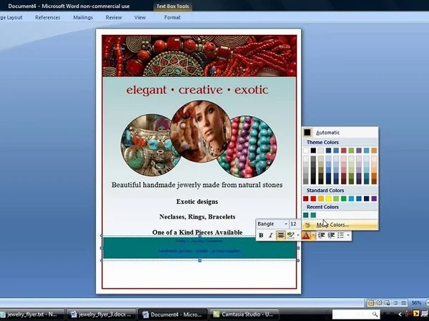Viewport: 429px width, 321px height.
Task: Pick the light blue standard color swatch
Action: point(351,199)
